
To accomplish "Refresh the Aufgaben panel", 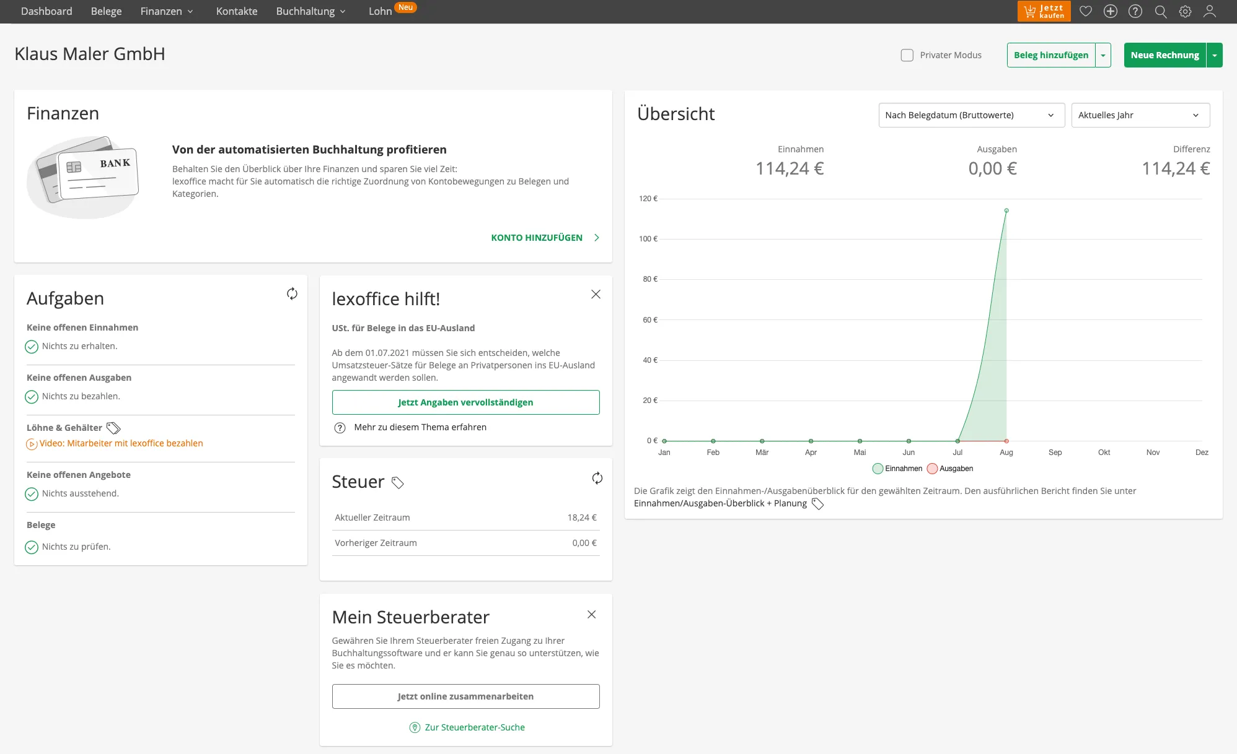I will pyautogui.click(x=292, y=293).
